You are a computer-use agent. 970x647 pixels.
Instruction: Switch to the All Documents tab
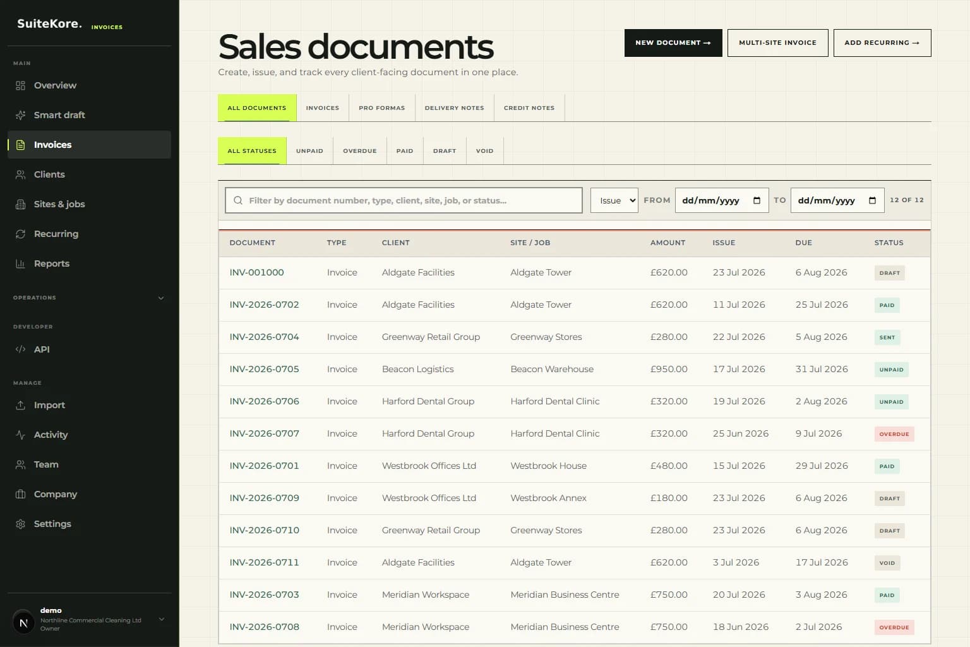point(256,108)
